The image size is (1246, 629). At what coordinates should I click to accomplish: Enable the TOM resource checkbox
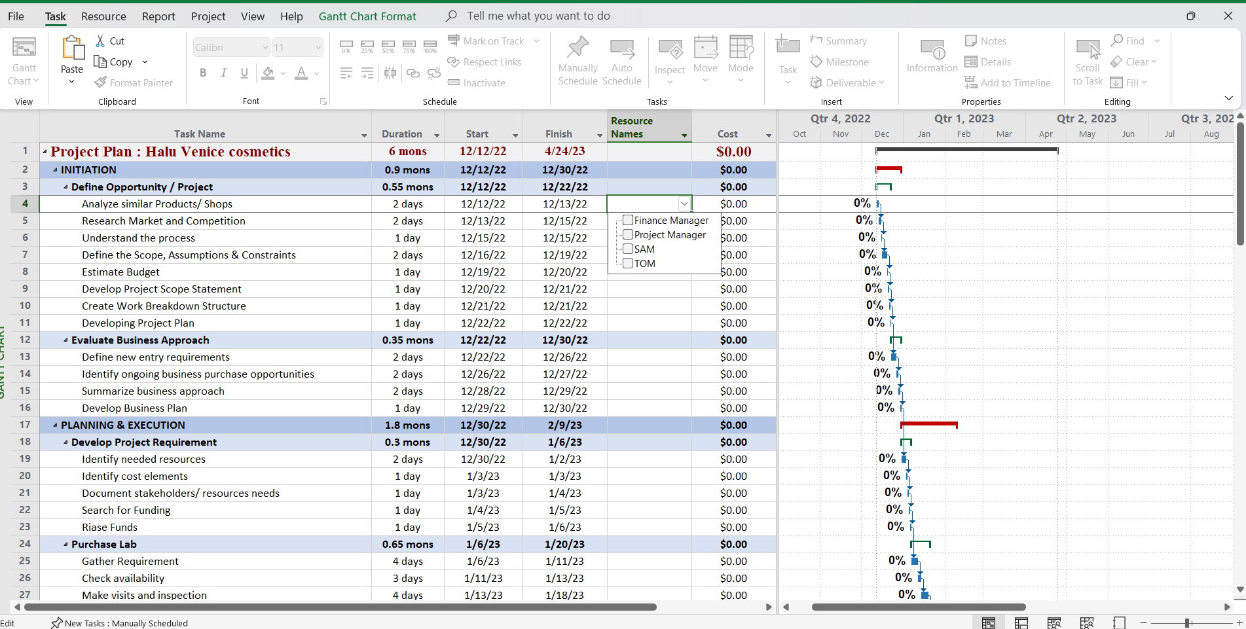point(628,264)
